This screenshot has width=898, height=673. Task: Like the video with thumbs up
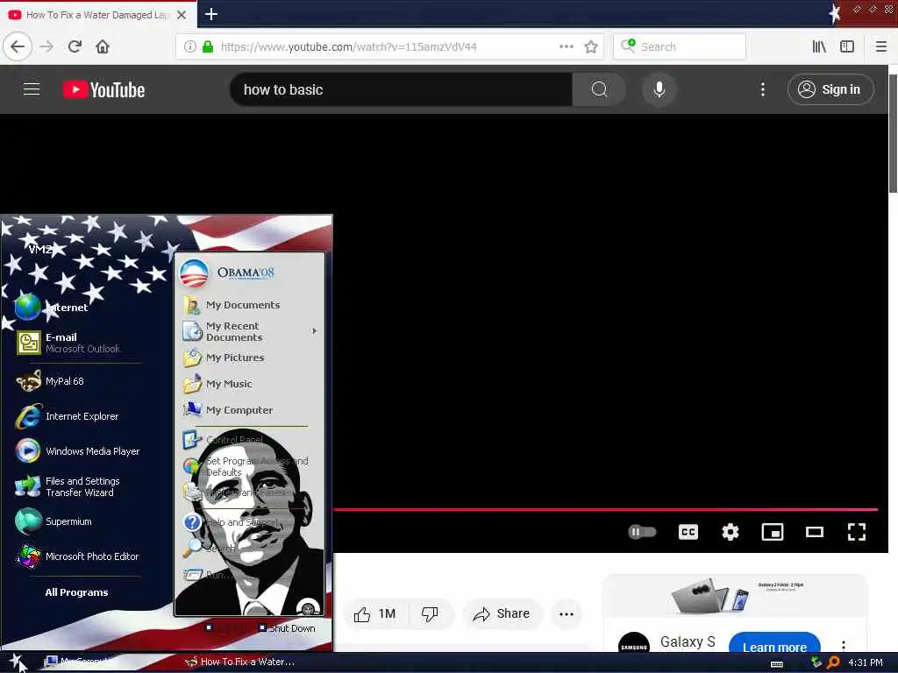pyautogui.click(x=375, y=614)
